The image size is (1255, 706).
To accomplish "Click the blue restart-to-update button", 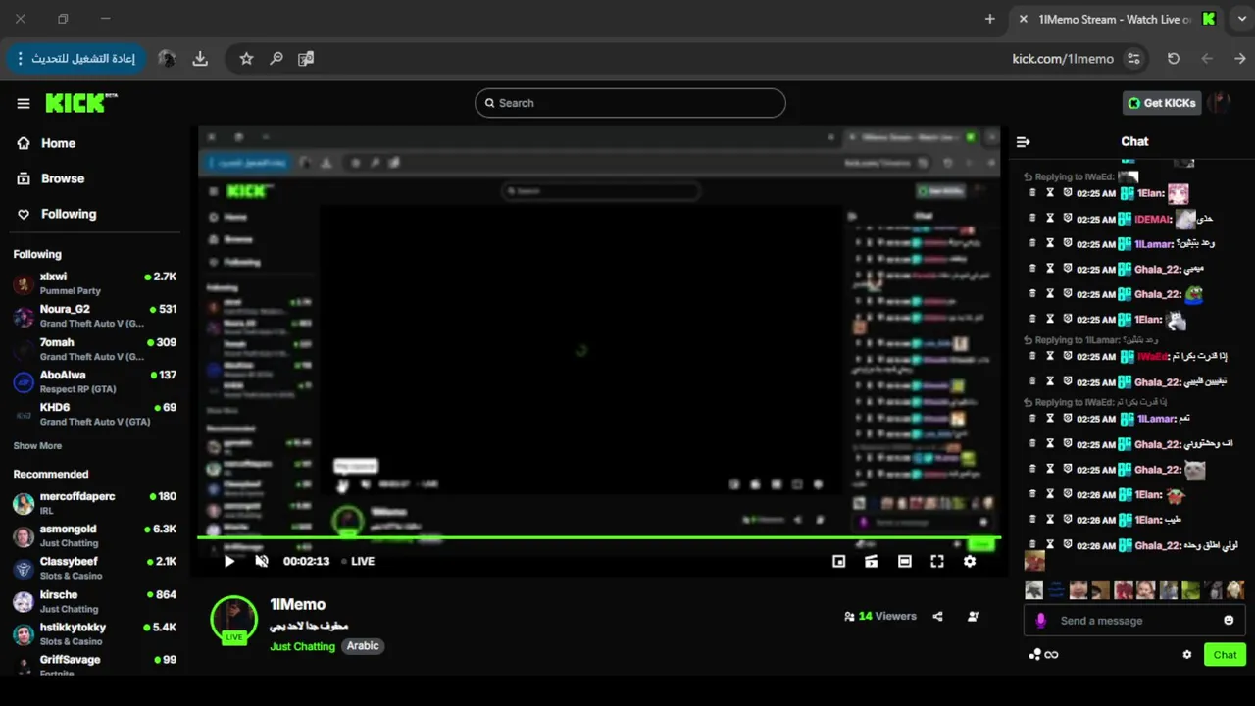I will 75,59.
